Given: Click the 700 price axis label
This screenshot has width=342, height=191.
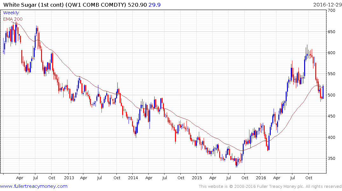Looking at the screenshot, I should [332, 11].
